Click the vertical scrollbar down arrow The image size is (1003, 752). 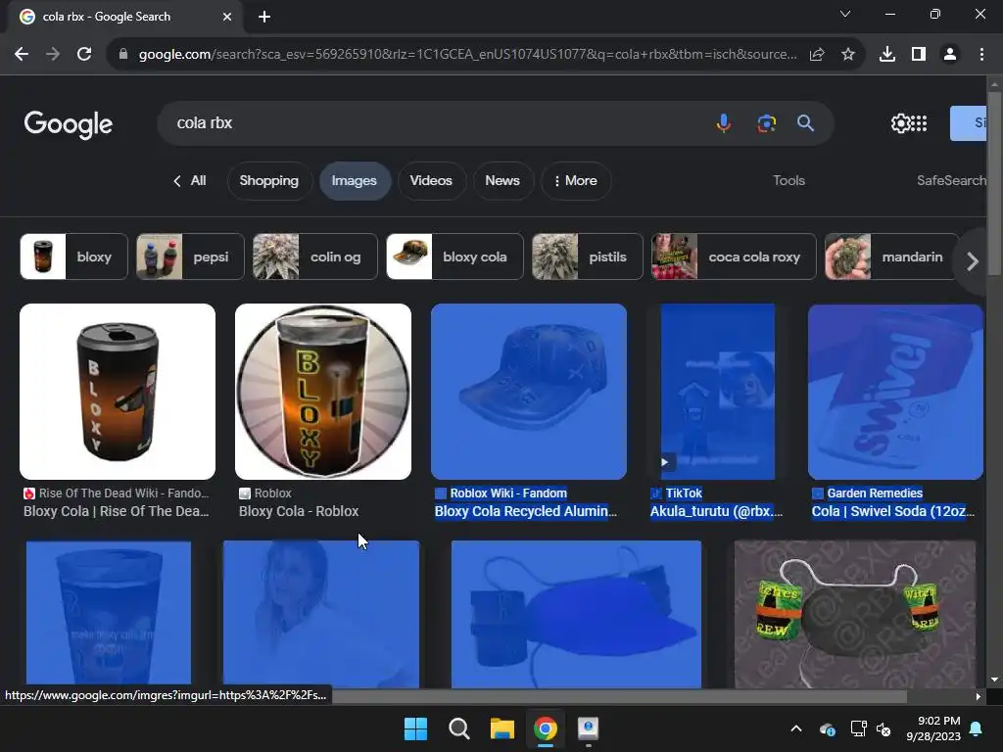tap(994, 681)
